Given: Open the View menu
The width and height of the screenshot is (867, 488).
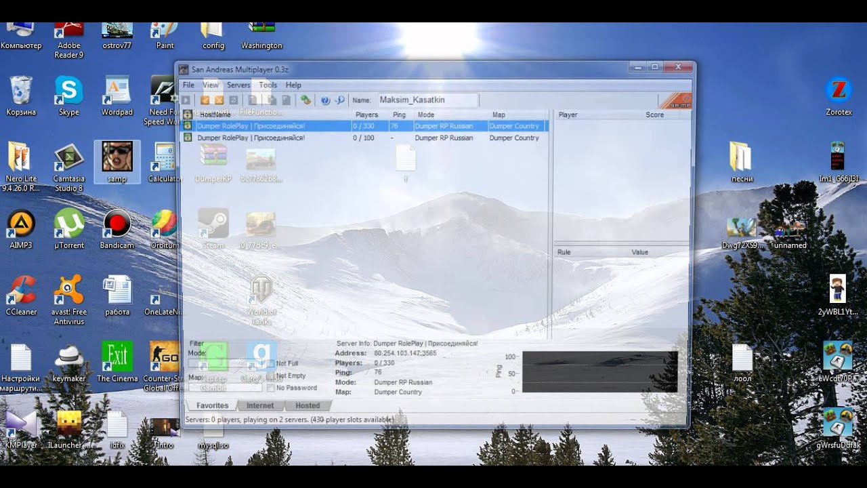Looking at the screenshot, I should (211, 85).
